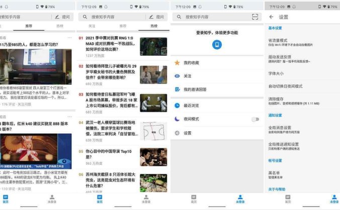Toggle the 摇动发送反馈 setting

point(302,59)
